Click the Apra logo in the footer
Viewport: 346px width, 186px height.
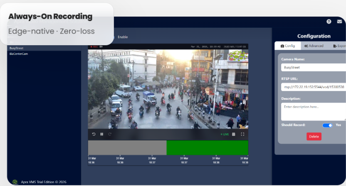point(15,182)
